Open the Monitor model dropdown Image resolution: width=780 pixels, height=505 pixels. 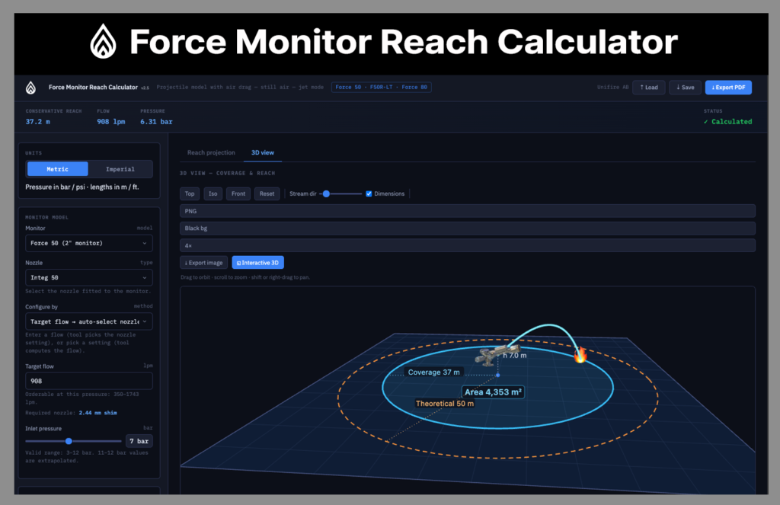tap(89, 243)
